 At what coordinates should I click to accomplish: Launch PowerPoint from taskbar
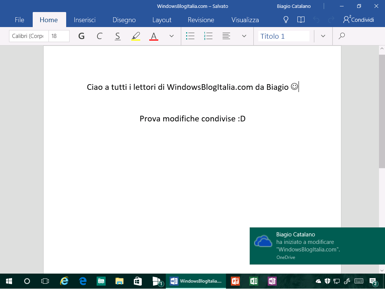click(x=235, y=281)
